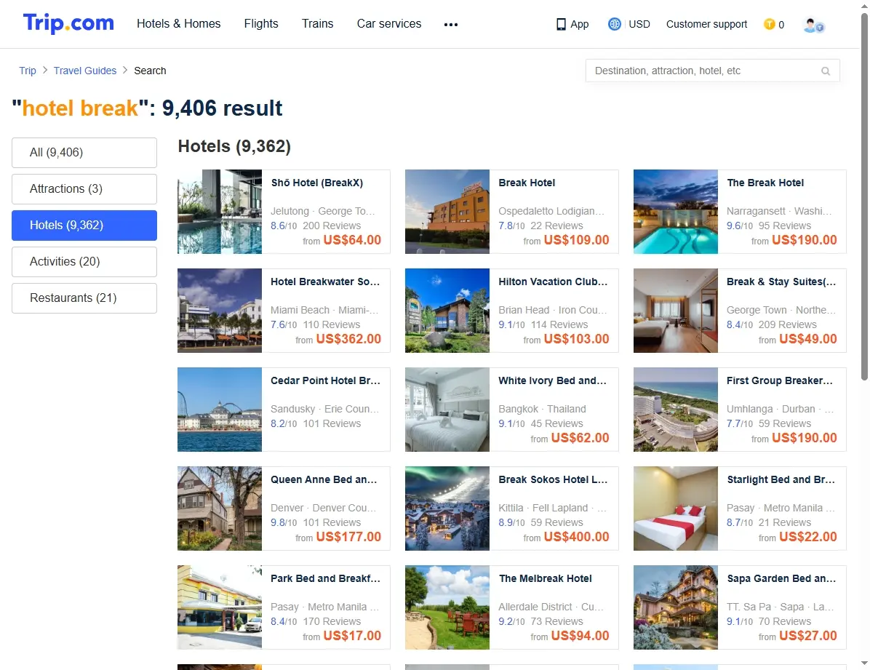Open Starlight Bed and Breakfast photo
870x670 pixels.
click(676, 509)
